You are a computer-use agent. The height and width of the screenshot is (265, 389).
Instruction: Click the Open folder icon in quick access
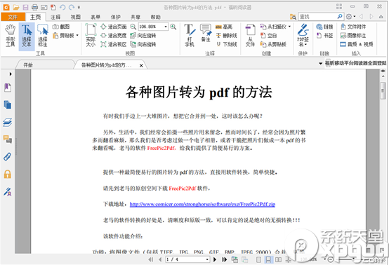click(x=16, y=7)
